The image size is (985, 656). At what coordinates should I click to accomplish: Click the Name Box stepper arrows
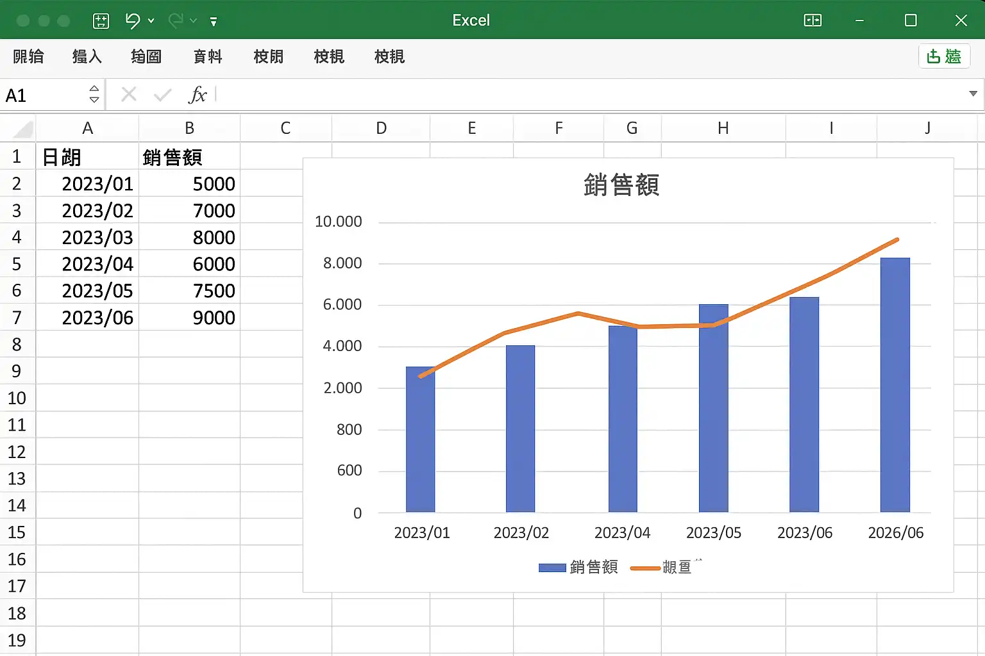94,94
